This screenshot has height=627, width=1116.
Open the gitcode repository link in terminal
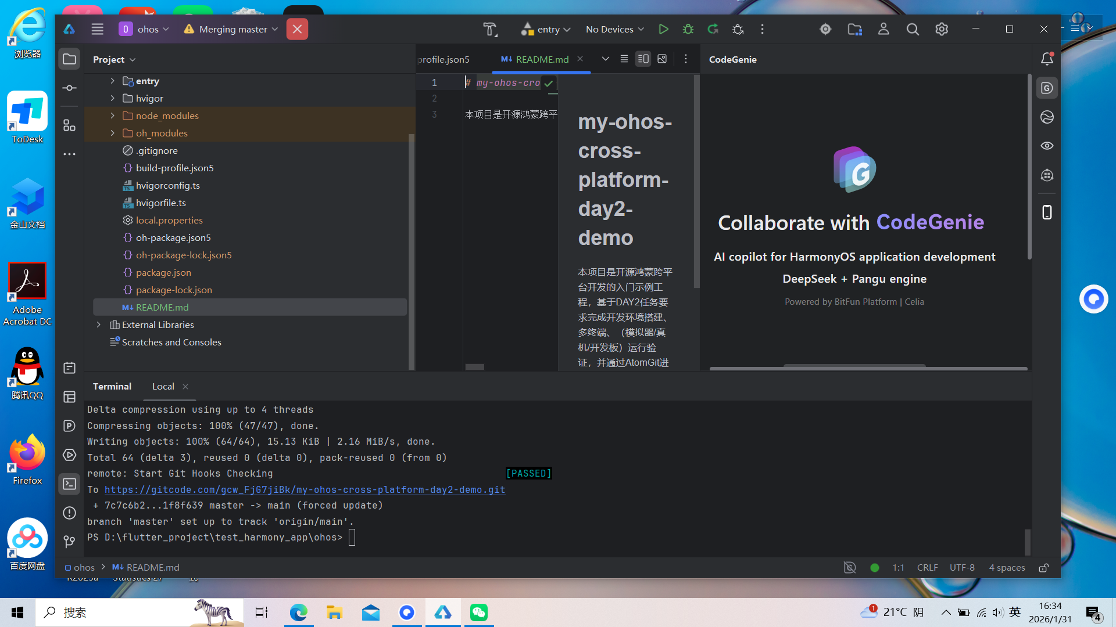tap(305, 489)
